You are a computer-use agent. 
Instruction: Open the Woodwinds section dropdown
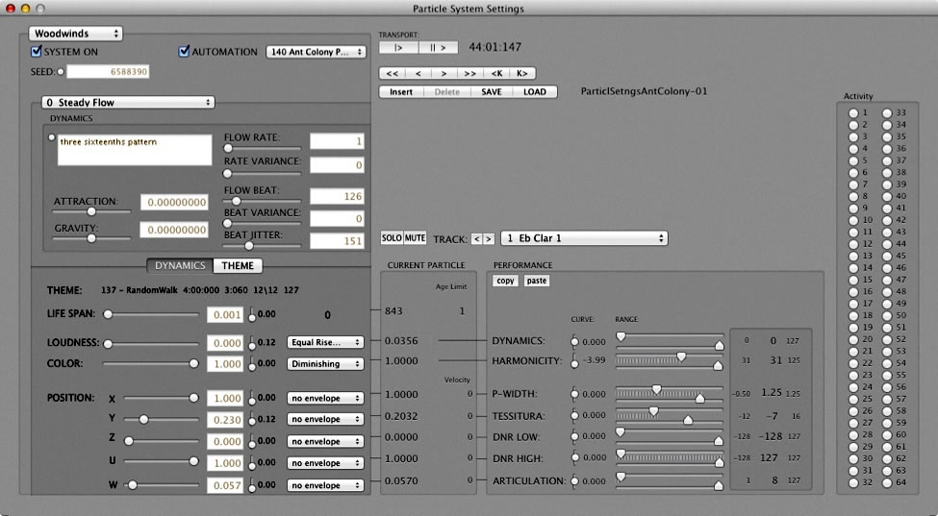click(75, 34)
